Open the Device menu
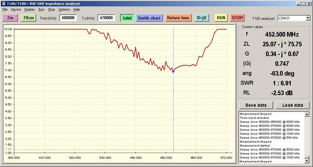Screen dimensions: 313x167 [16, 9]
